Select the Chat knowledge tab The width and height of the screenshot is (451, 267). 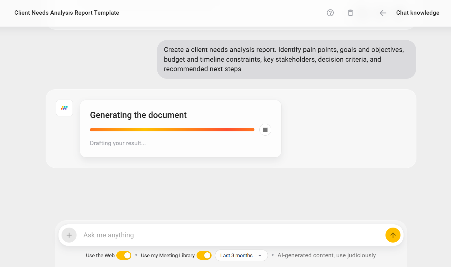(418, 13)
